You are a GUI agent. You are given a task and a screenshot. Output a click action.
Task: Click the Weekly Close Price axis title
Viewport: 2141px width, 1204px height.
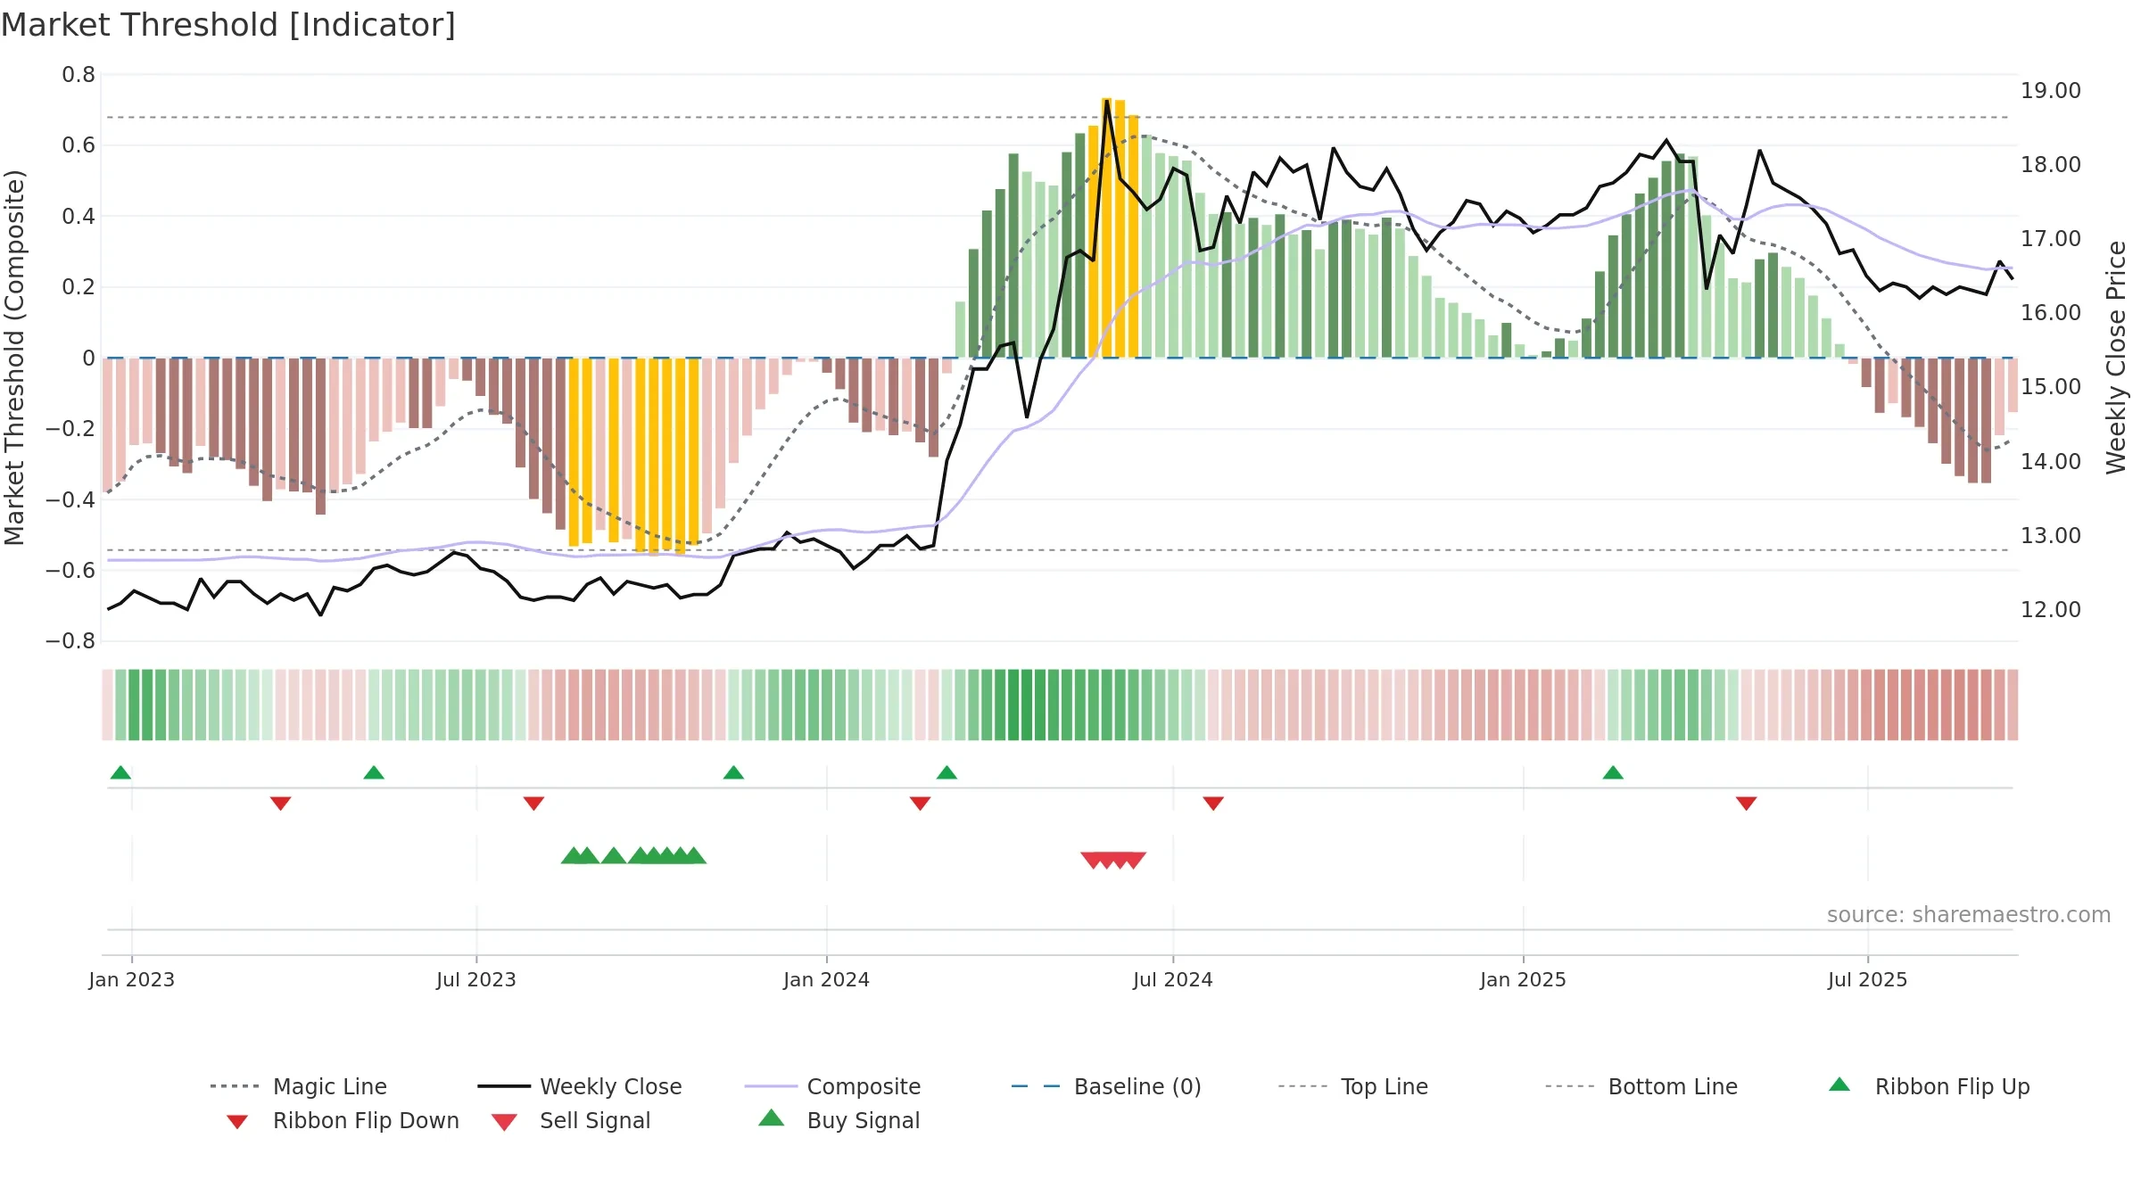pyautogui.click(x=2116, y=357)
